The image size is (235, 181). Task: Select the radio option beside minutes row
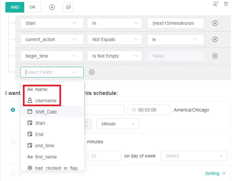click(13, 142)
